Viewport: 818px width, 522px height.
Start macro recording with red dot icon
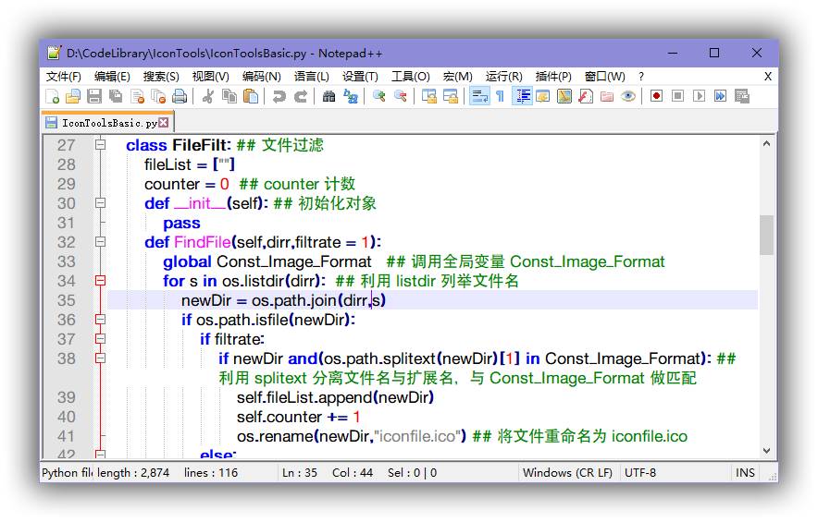[x=656, y=96]
